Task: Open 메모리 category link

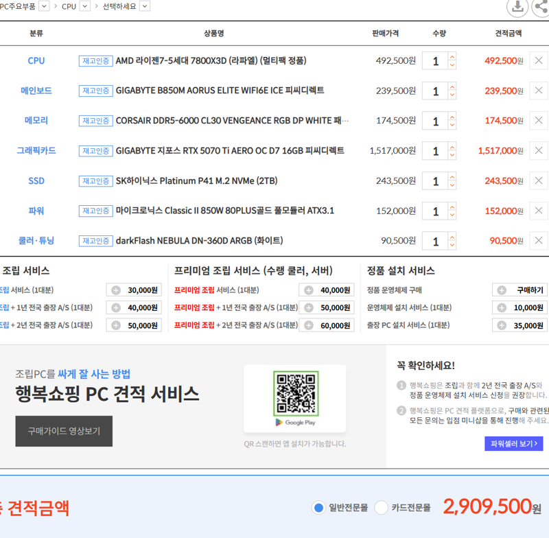Action: click(x=36, y=120)
